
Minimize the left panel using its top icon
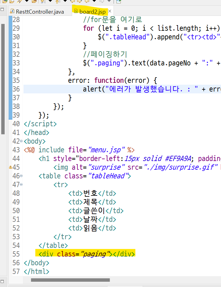[x=2, y=9]
